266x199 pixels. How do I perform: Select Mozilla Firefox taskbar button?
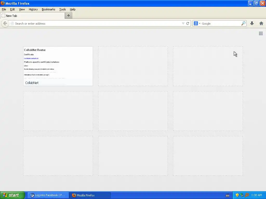click(90, 195)
